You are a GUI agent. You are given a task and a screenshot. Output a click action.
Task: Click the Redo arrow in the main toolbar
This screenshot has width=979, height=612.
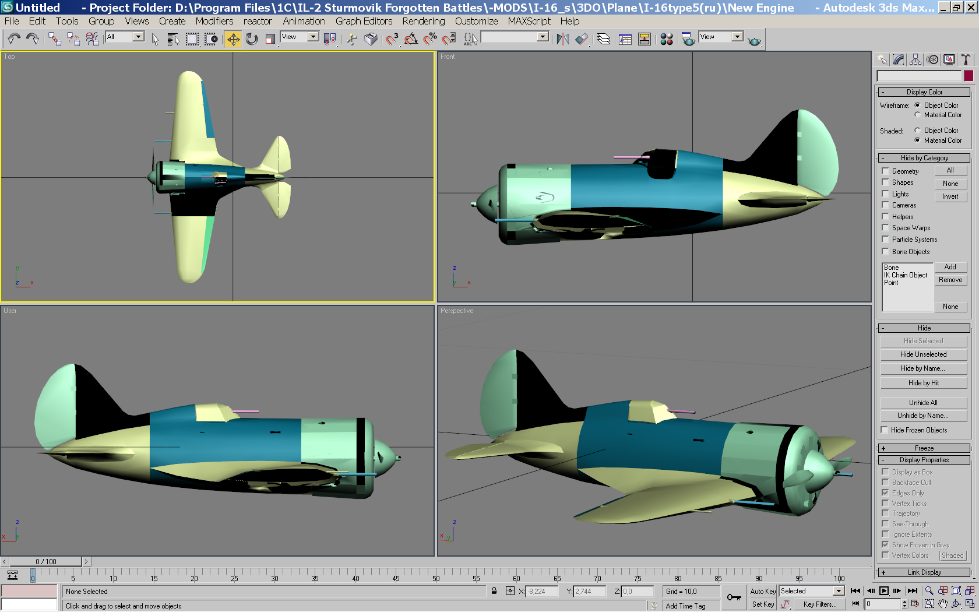[33, 39]
